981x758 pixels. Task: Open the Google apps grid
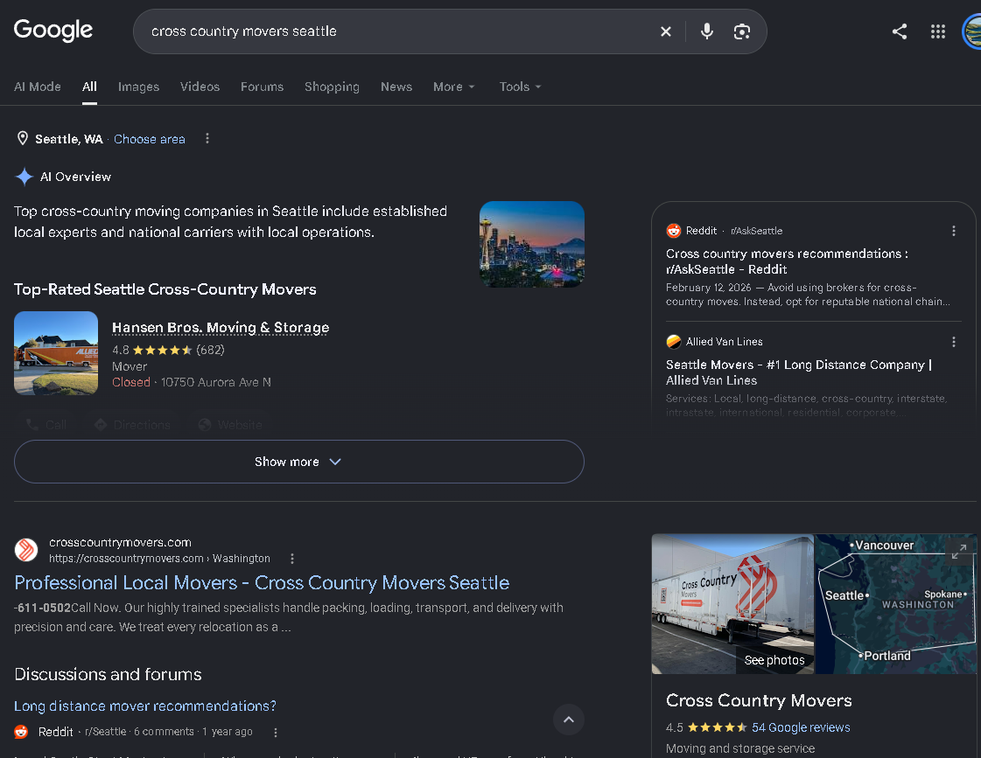938,31
